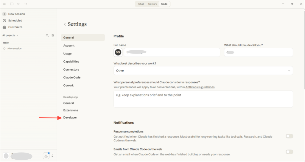Go back with the left arrow icon
305x162 pixels.
pos(19,4)
